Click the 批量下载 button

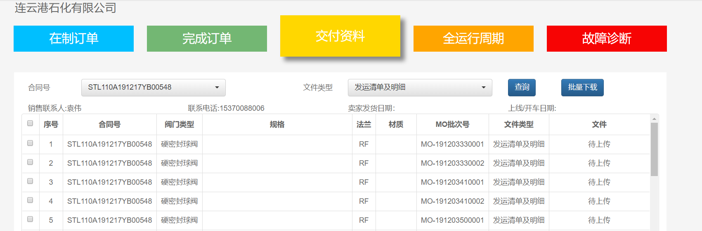tap(582, 88)
